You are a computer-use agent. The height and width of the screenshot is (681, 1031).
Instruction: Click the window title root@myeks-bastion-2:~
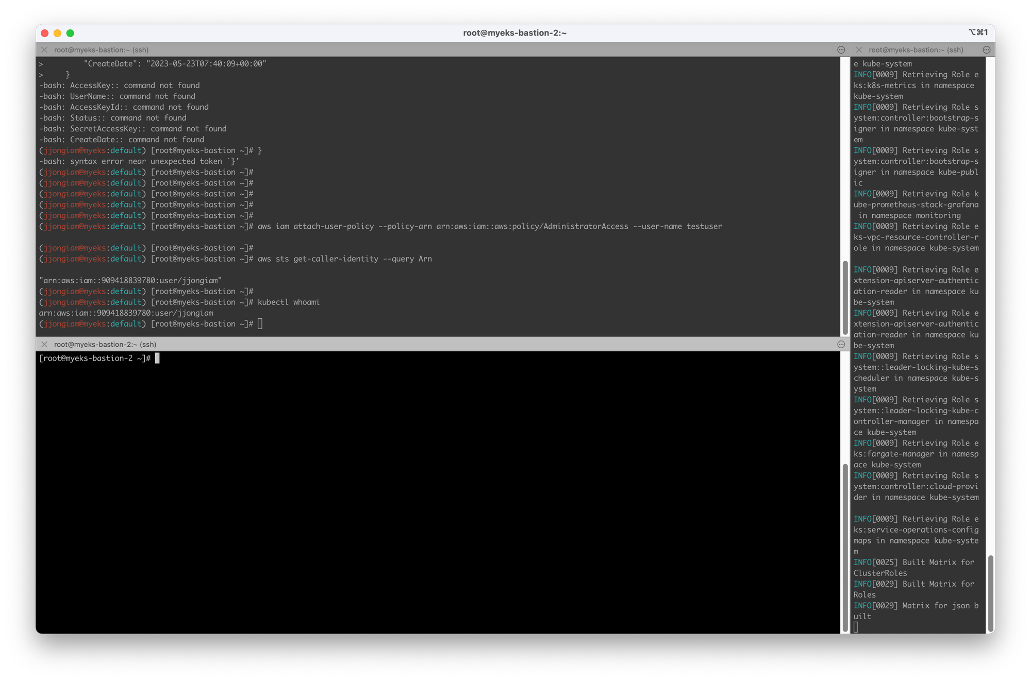coord(514,33)
